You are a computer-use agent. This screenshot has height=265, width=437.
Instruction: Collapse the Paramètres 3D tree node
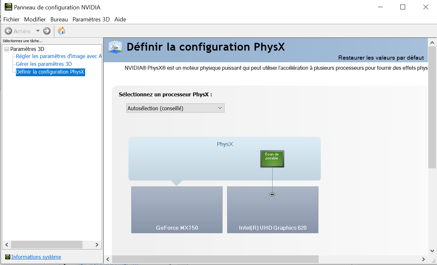coord(7,49)
